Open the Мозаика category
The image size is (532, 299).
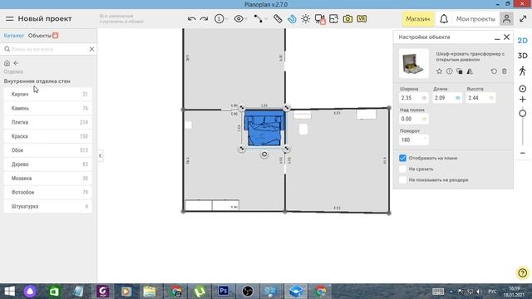click(48, 179)
